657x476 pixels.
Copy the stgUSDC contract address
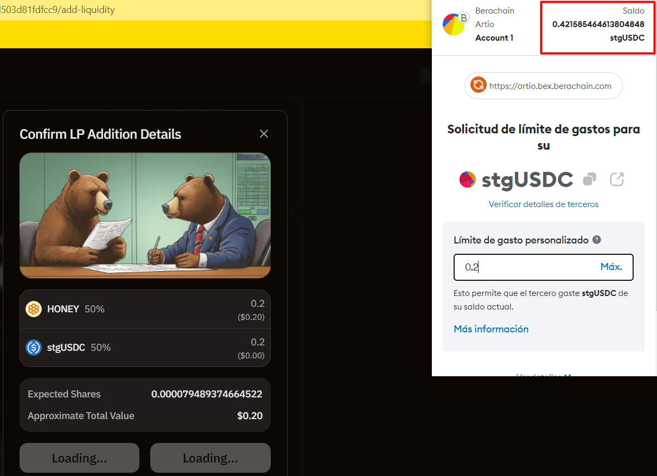point(590,179)
